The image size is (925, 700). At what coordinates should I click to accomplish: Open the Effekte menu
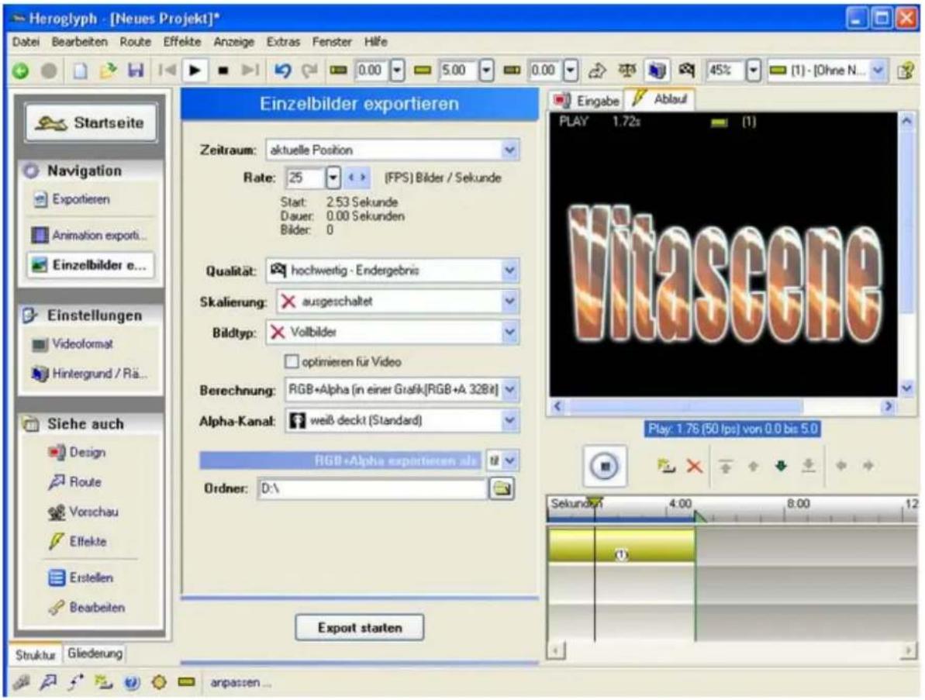point(182,42)
